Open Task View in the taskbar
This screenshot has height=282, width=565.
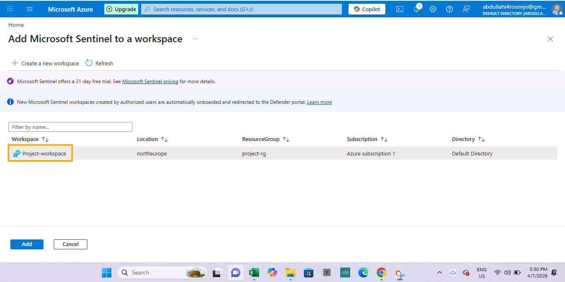click(218, 272)
